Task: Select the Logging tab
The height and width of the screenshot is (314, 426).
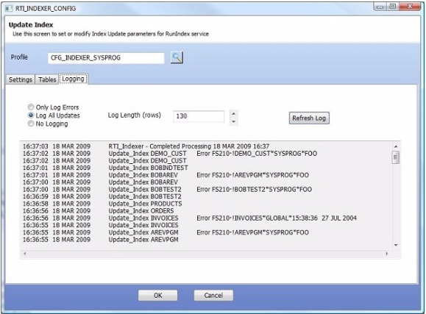Action: tap(73, 79)
